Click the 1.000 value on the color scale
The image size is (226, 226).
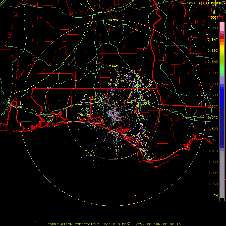tap(213, 28)
